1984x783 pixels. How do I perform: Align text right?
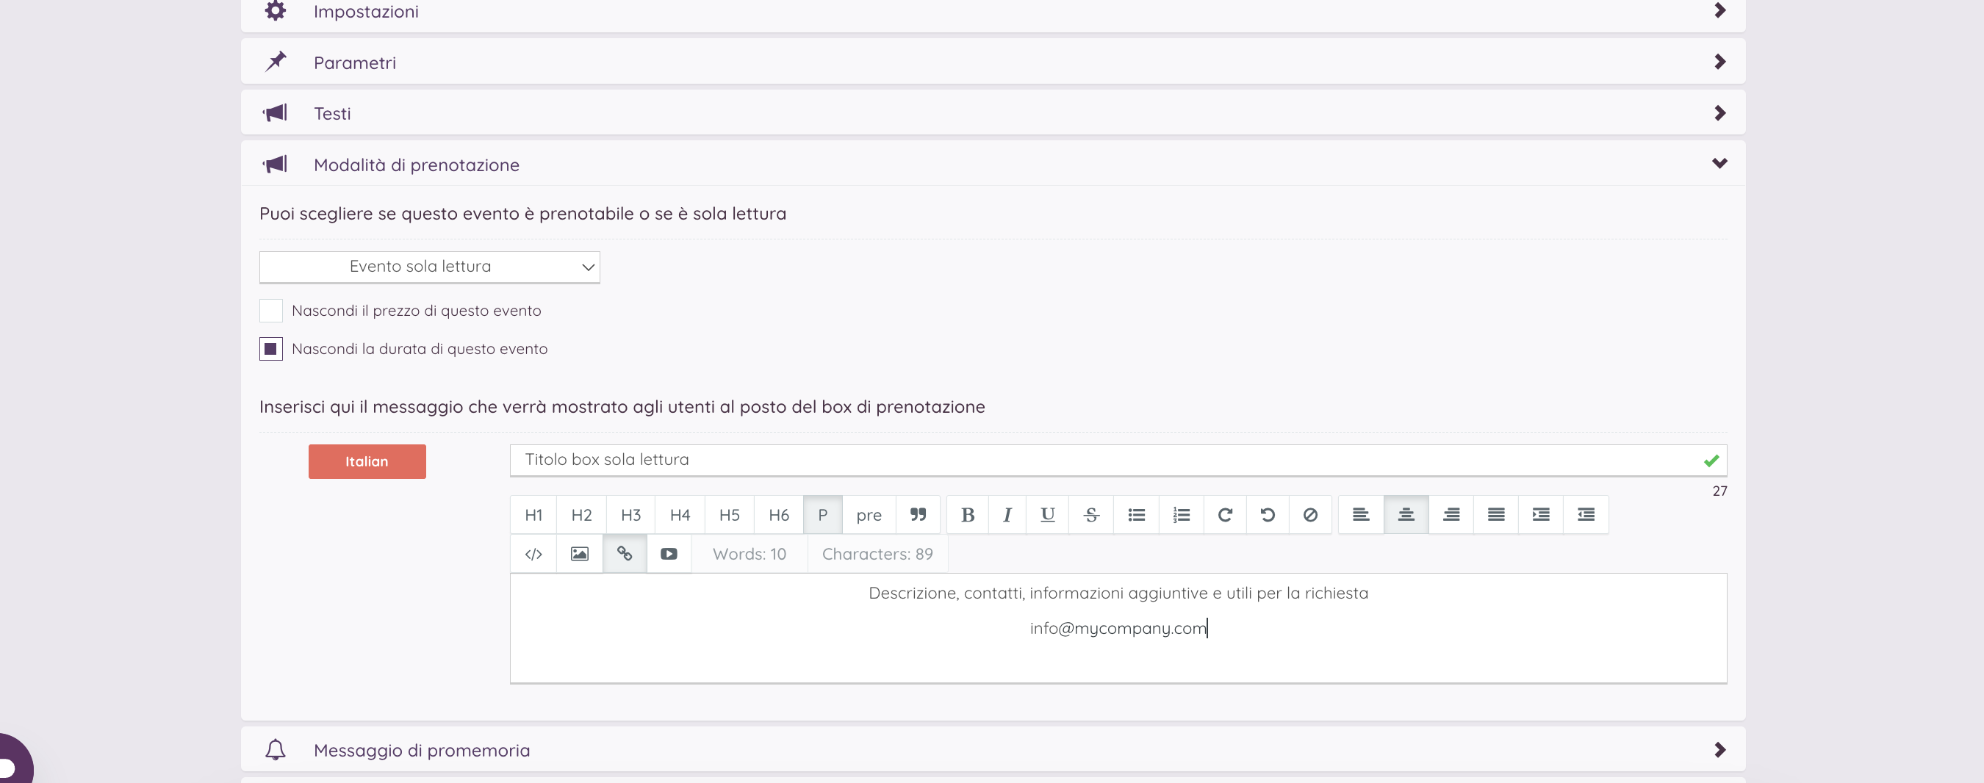pos(1451,514)
